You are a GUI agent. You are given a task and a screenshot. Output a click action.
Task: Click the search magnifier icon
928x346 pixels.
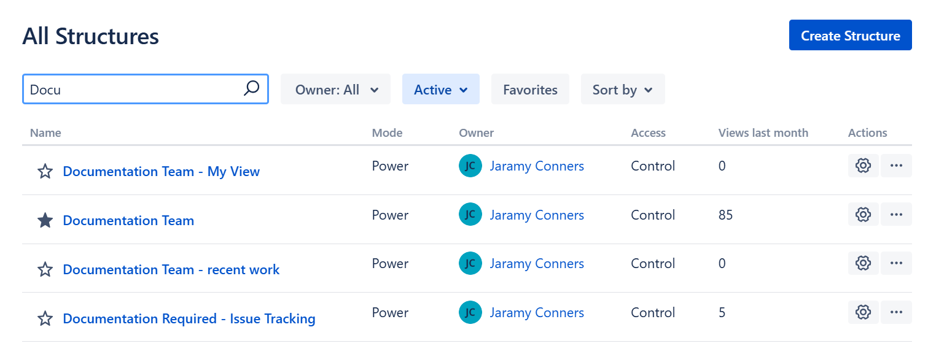[251, 89]
